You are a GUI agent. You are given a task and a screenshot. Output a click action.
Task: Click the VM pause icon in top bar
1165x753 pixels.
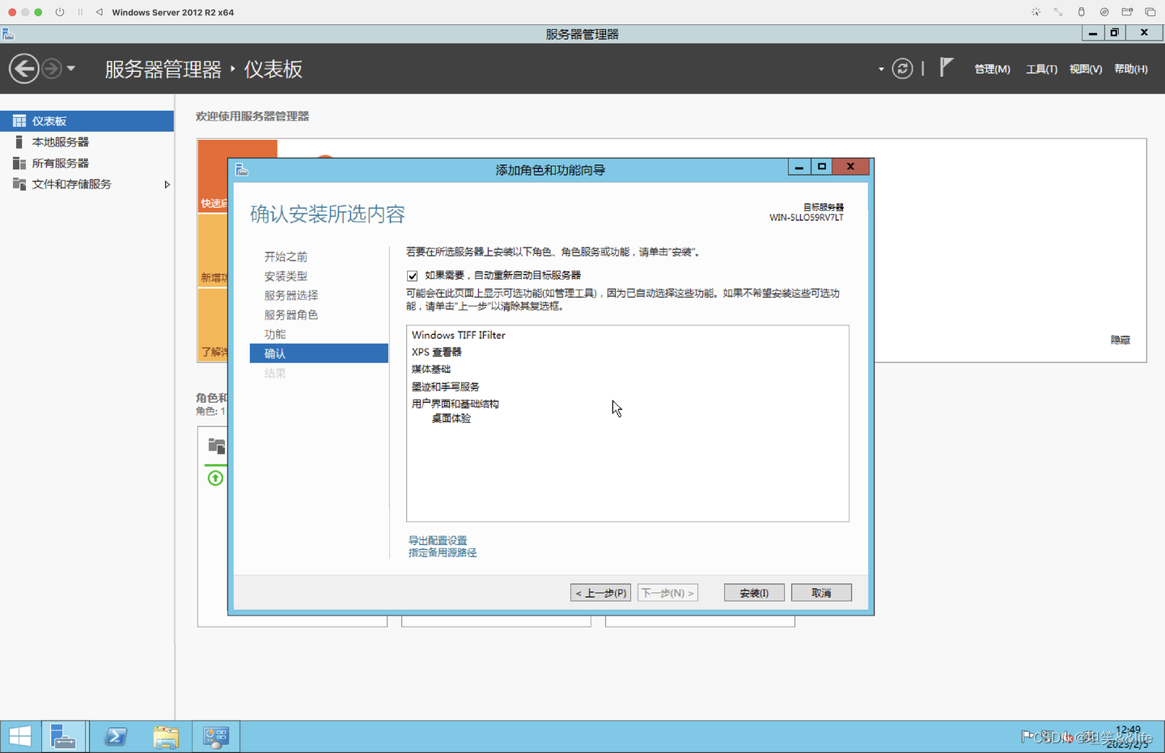click(x=80, y=12)
